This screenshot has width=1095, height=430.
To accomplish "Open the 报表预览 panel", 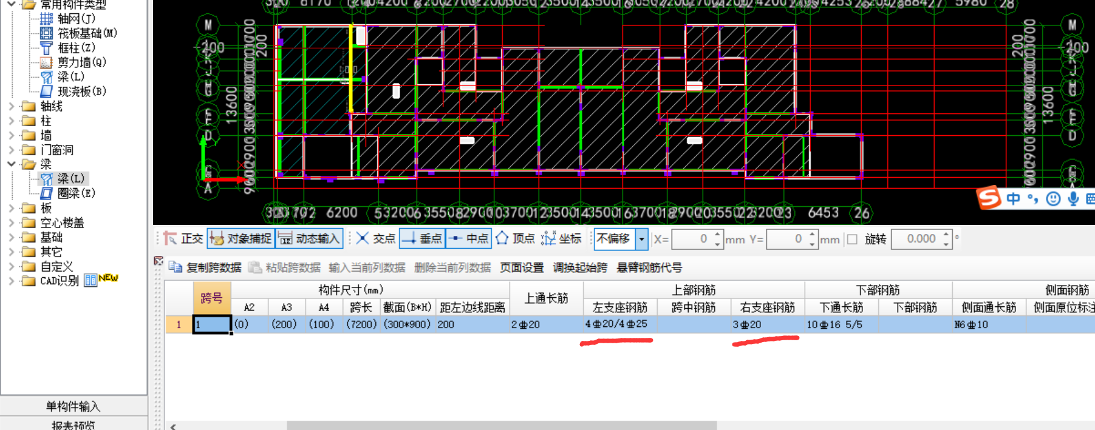I will (73, 424).
